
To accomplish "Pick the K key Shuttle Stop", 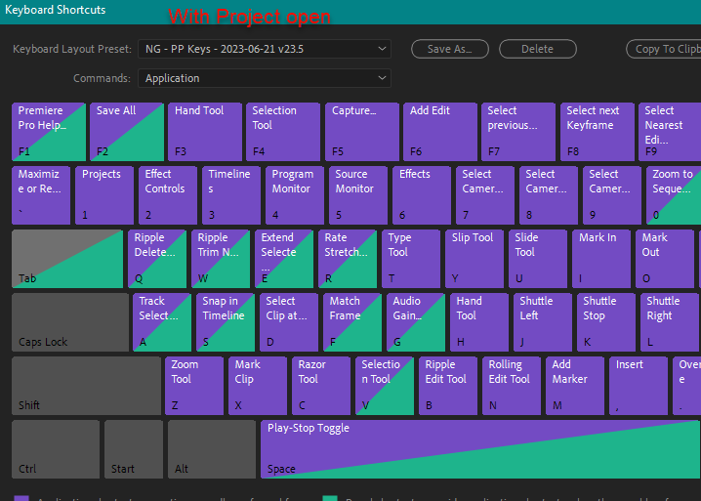I will pyautogui.click(x=606, y=322).
